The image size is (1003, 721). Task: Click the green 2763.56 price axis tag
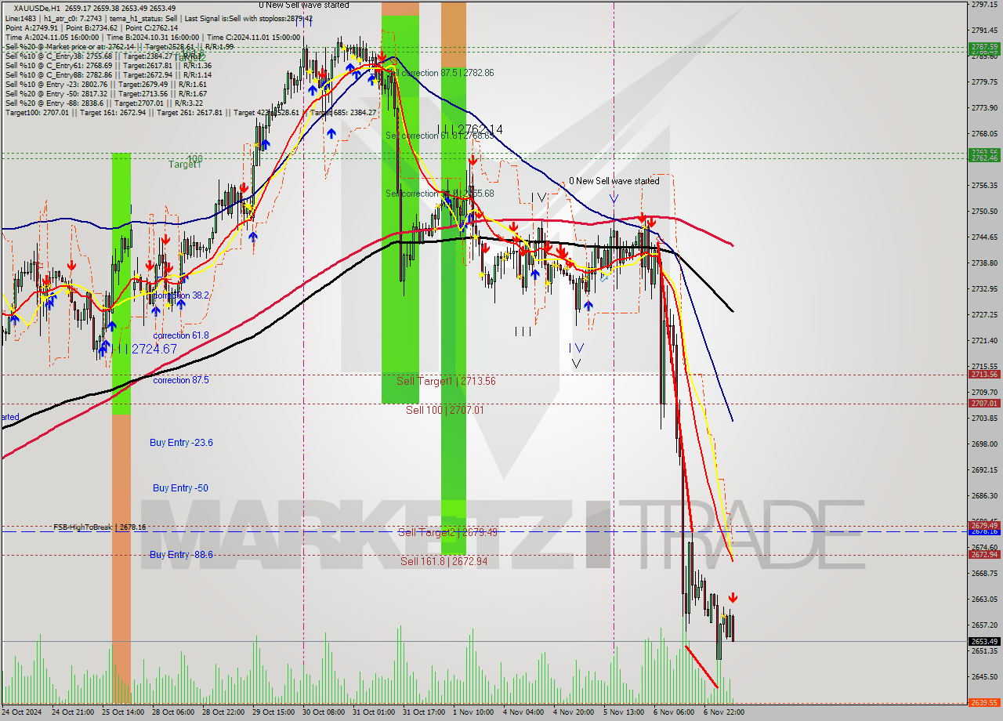pyautogui.click(x=984, y=152)
